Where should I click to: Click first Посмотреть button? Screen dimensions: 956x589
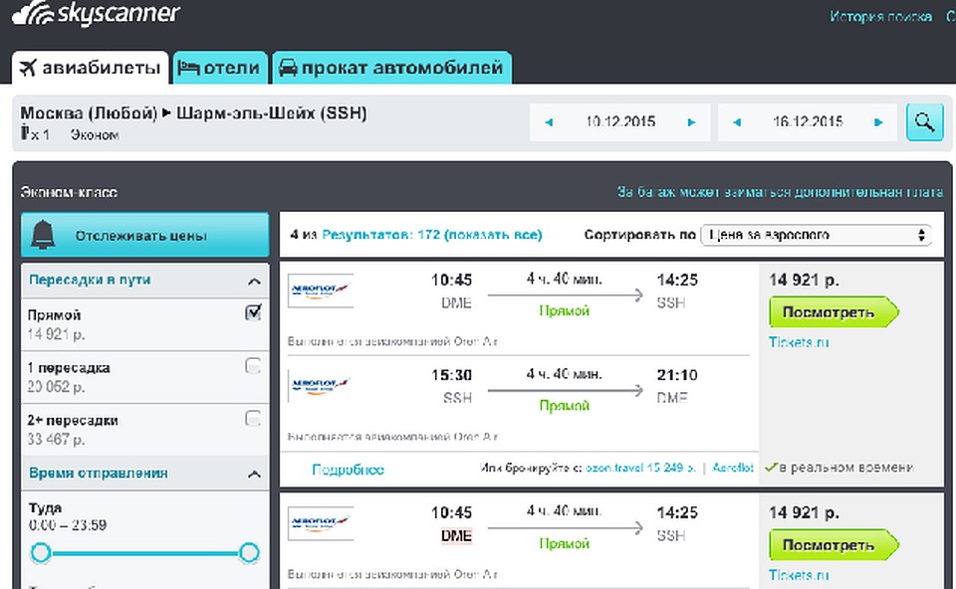coord(834,311)
